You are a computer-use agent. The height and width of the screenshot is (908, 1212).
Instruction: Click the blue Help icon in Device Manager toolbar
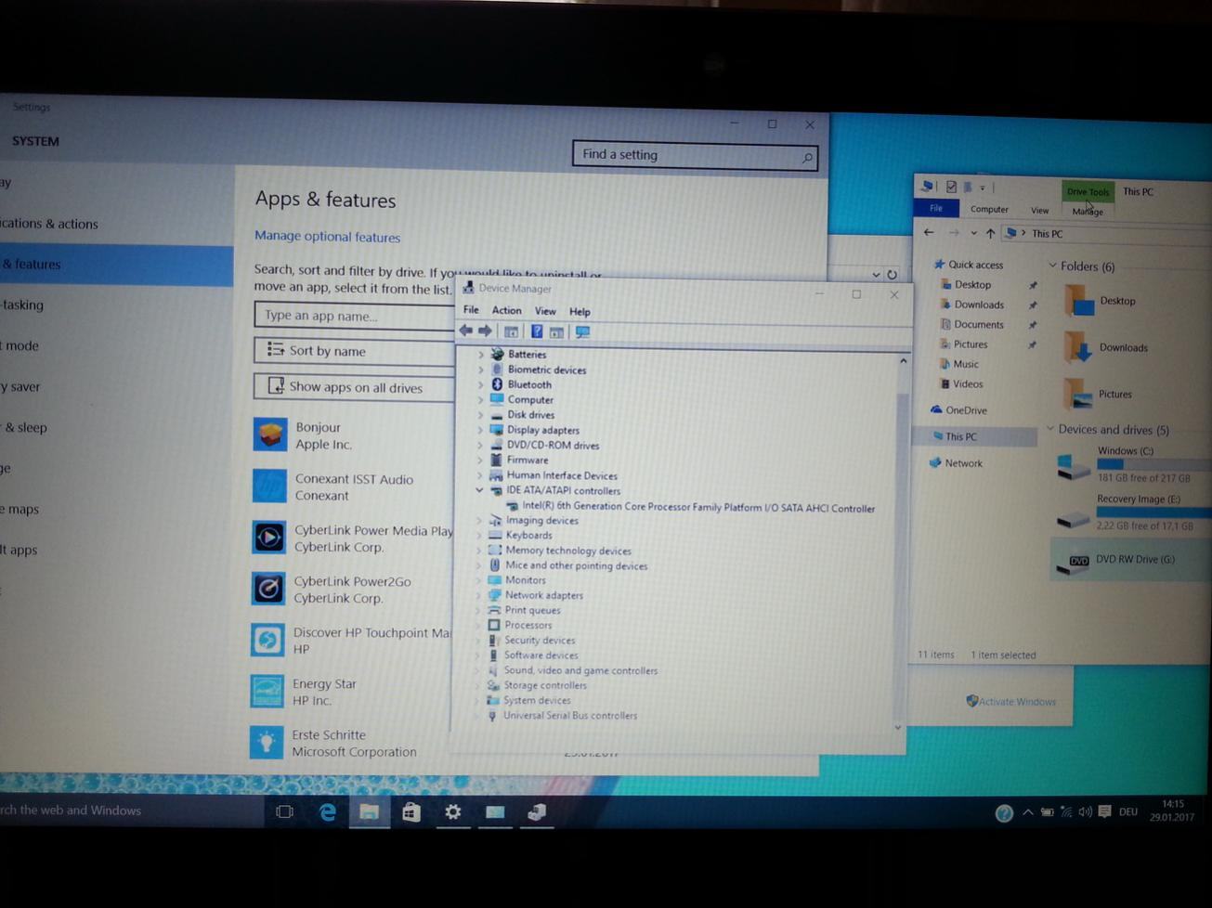click(536, 331)
